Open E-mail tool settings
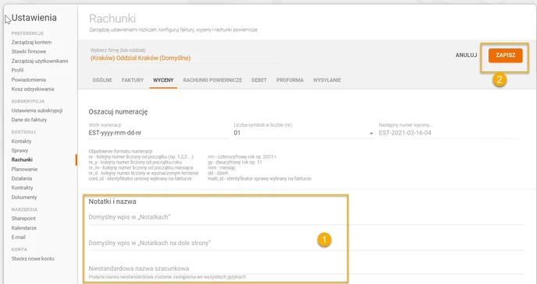The image size is (537, 284). 19,237
